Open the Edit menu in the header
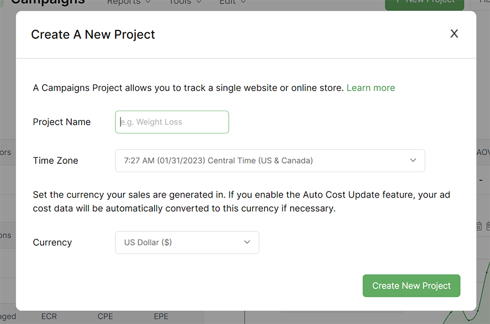The image size is (490, 324). (x=232, y=2)
